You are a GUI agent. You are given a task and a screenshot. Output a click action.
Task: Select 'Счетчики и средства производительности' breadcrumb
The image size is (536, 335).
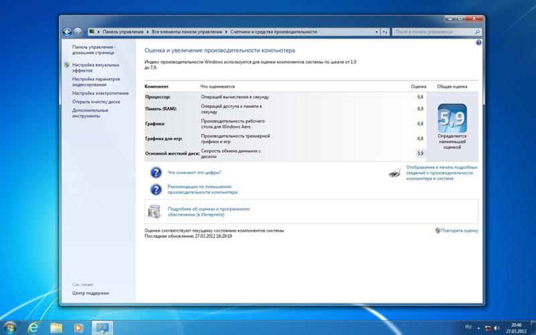point(273,31)
